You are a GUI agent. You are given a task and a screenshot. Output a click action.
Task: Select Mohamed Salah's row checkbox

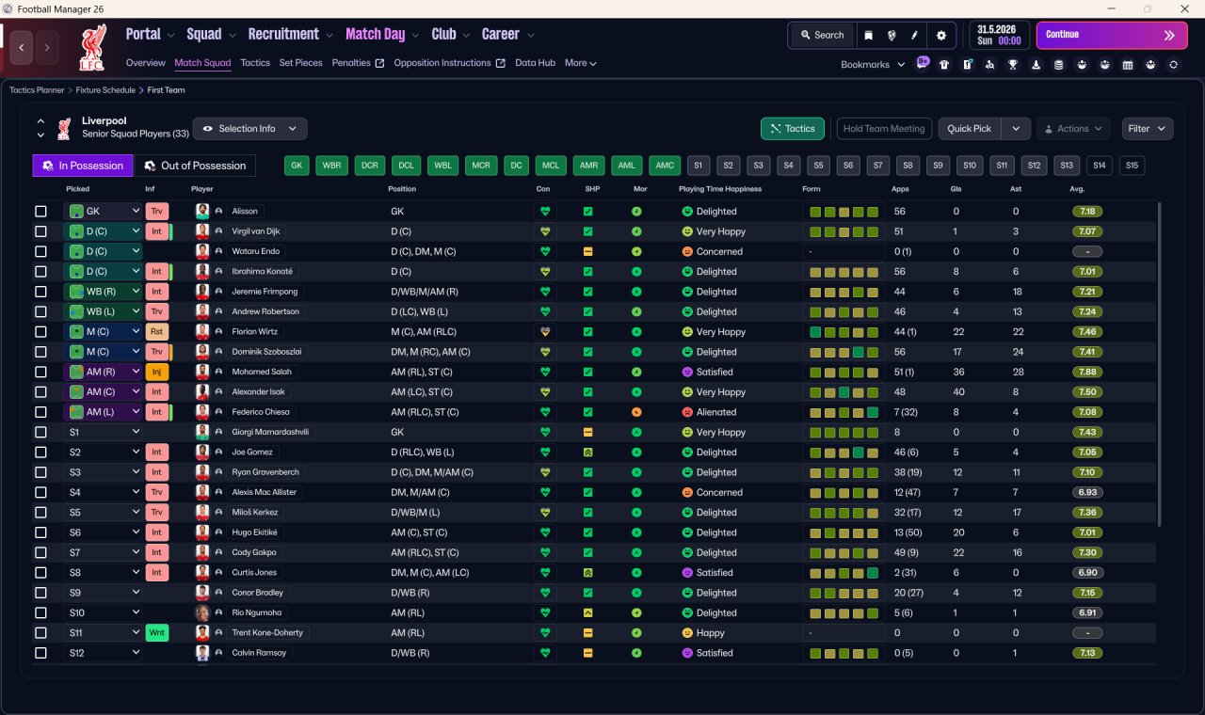pos(40,372)
